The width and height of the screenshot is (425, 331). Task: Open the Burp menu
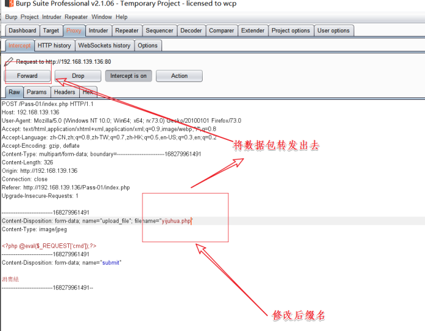pos(11,17)
